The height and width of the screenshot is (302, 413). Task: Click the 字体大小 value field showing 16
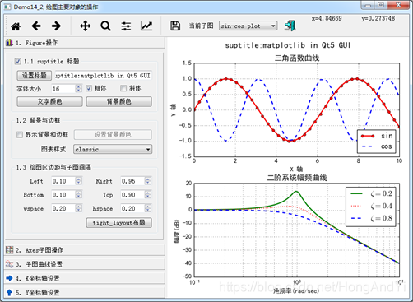[63, 88]
